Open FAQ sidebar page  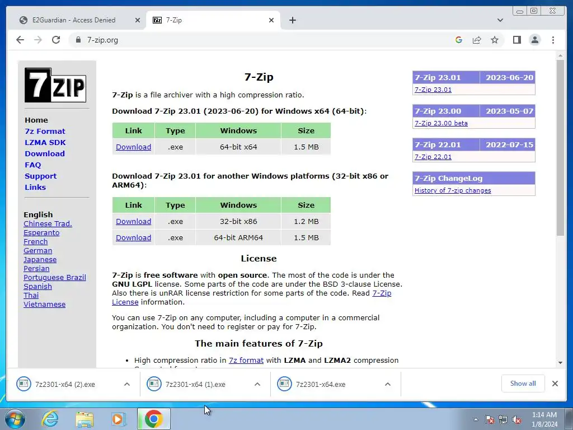(x=33, y=165)
